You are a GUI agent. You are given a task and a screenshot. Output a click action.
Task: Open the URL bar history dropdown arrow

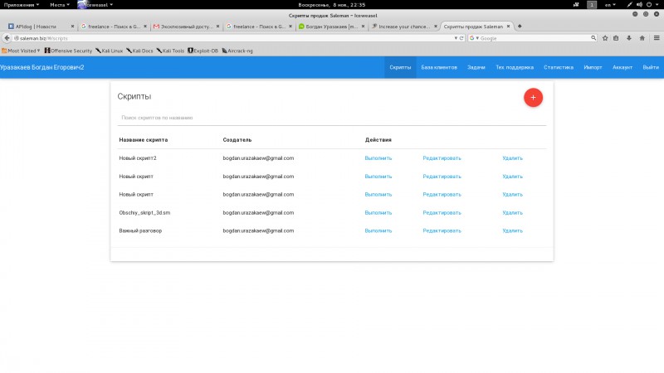[456, 38]
